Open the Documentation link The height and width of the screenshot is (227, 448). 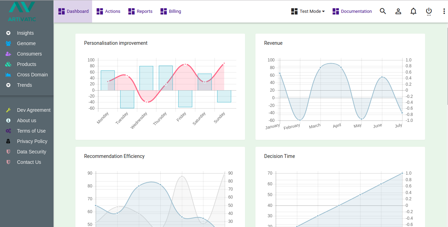(x=352, y=11)
